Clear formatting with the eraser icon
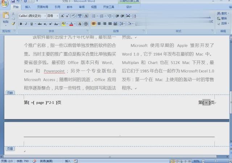This screenshot has width=232, height=163. point(73,16)
